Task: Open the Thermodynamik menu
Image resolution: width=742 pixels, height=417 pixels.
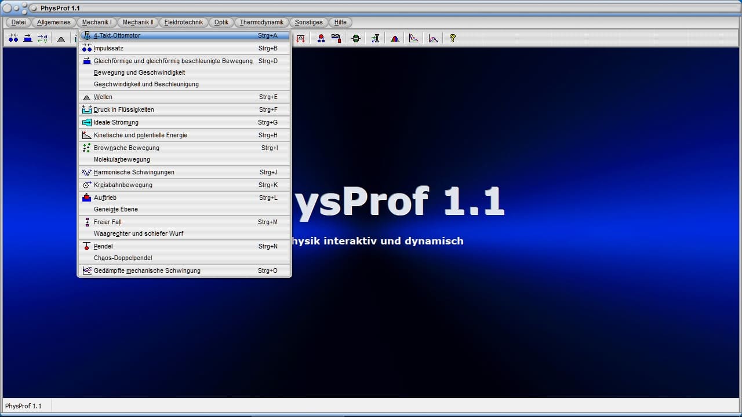Action: [x=261, y=23]
